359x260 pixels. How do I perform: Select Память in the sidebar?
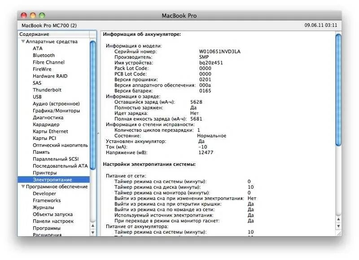(x=41, y=152)
